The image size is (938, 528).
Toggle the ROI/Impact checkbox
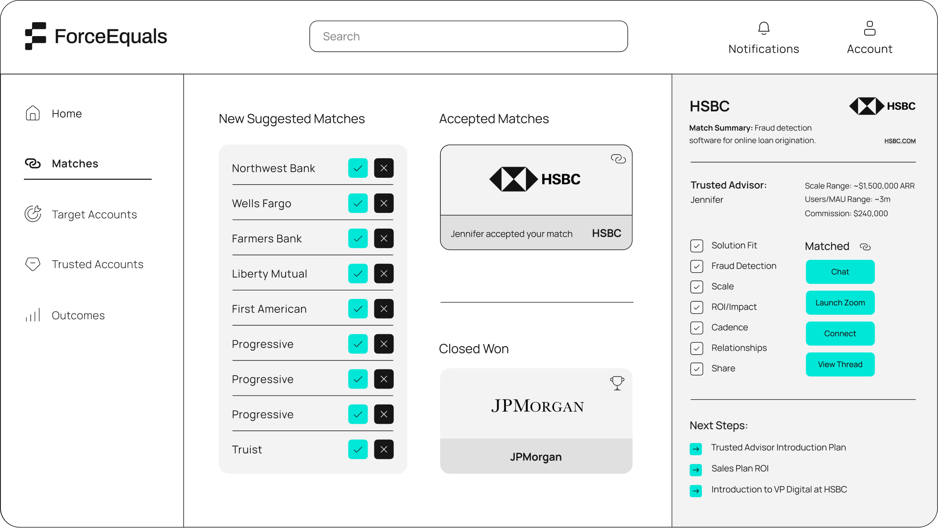pyautogui.click(x=696, y=307)
